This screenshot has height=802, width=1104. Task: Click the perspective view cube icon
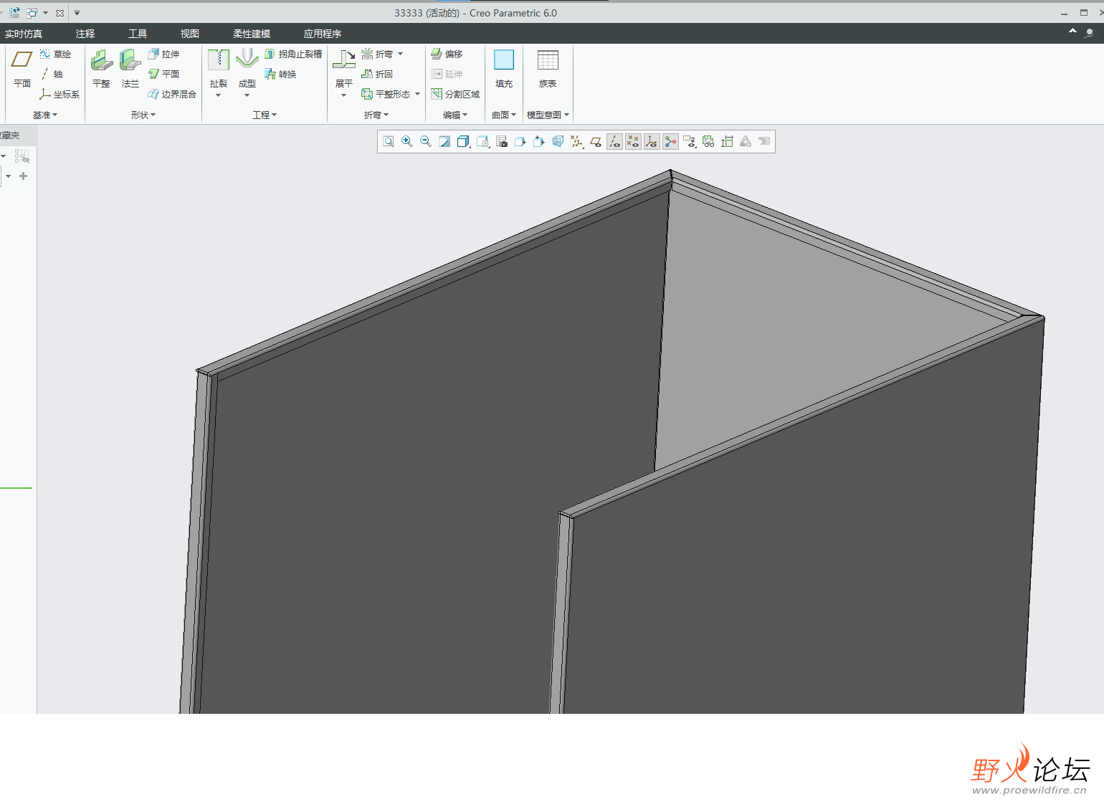558,142
